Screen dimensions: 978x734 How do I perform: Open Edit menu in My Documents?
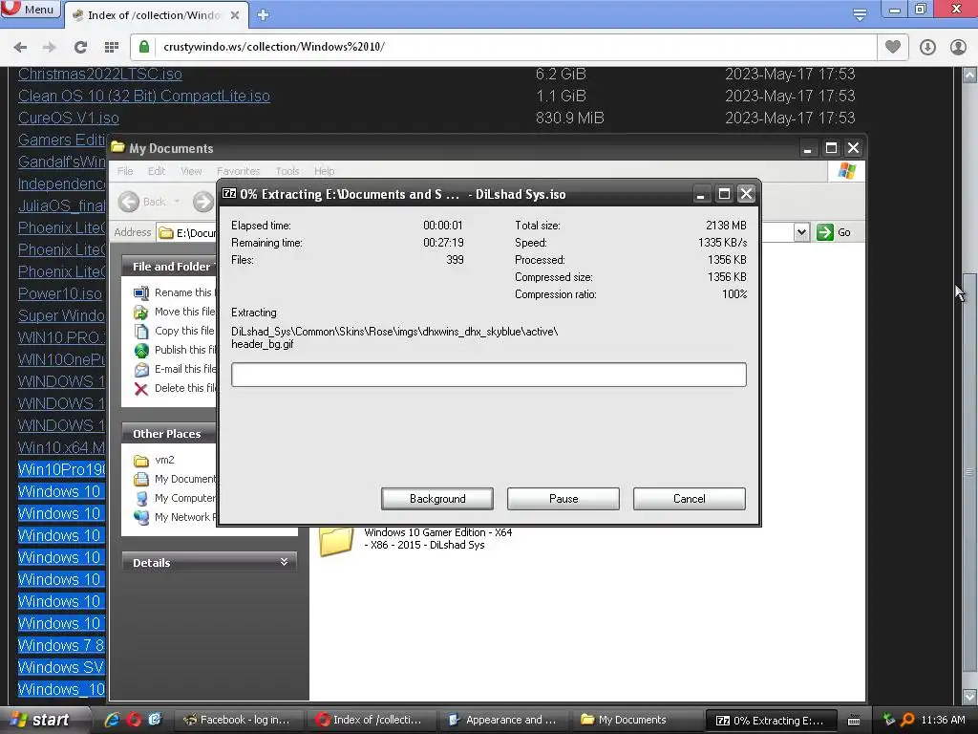coord(156,171)
